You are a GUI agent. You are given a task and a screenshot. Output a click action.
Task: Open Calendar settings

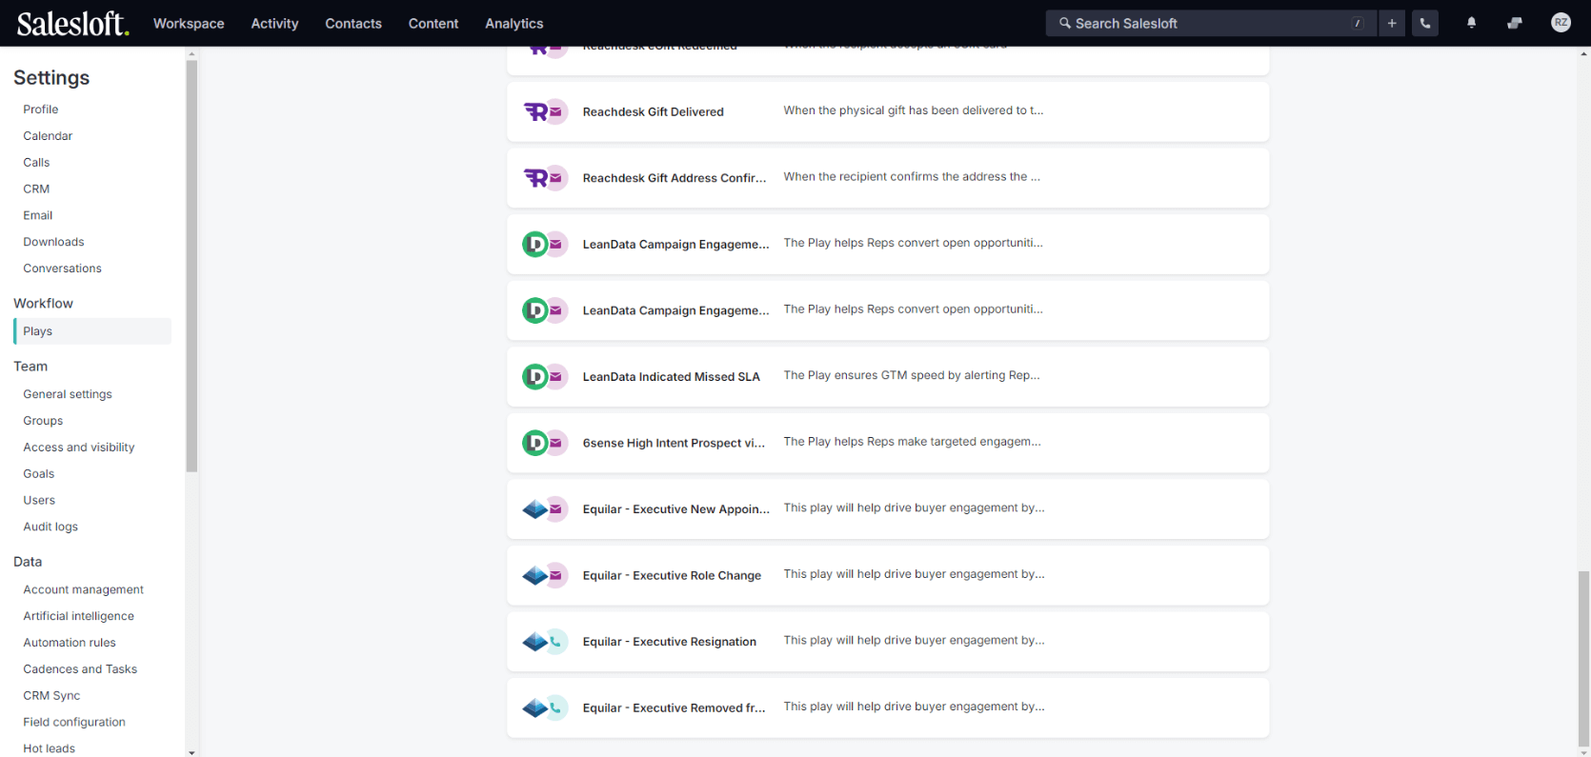click(x=48, y=136)
